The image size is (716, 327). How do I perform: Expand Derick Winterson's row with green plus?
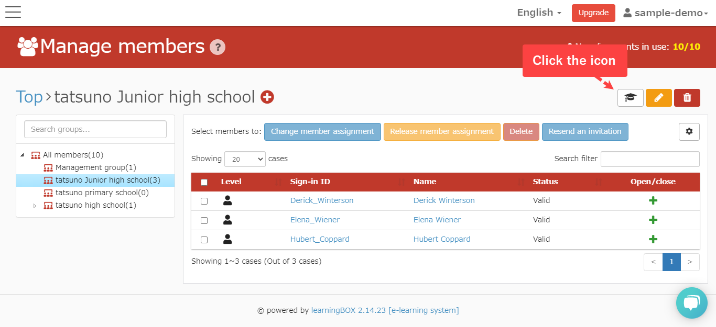click(653, 201)
